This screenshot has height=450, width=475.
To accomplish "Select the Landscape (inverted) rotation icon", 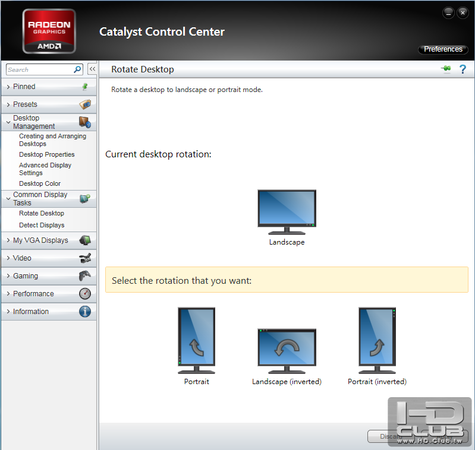I will point(287,351).
